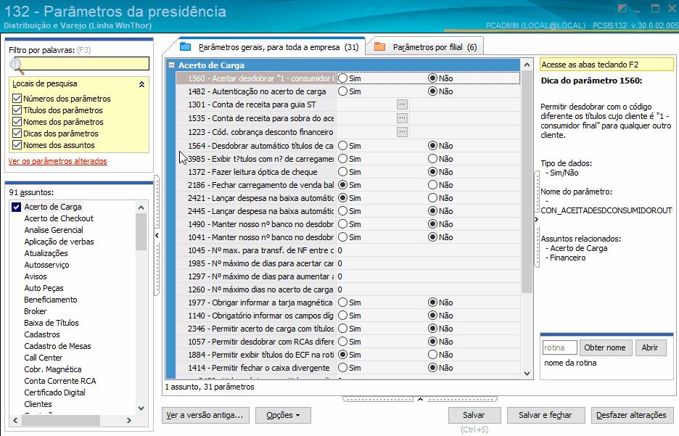The image size is (679, 436).
Task: Collapse the Locais de pesquisa section
Action: pyautogui.click(x=141, y=84)
